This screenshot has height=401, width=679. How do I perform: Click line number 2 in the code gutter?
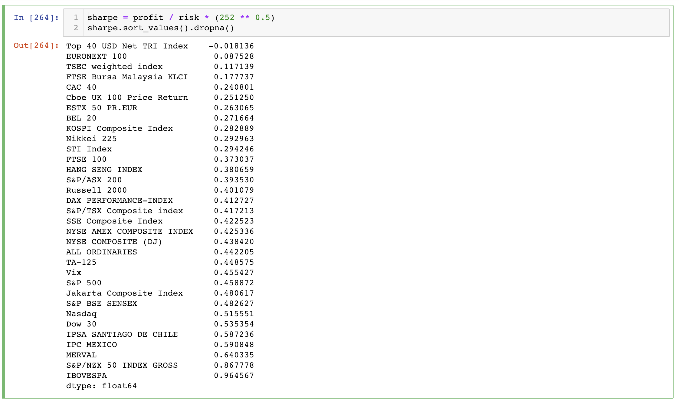[76, 28]
